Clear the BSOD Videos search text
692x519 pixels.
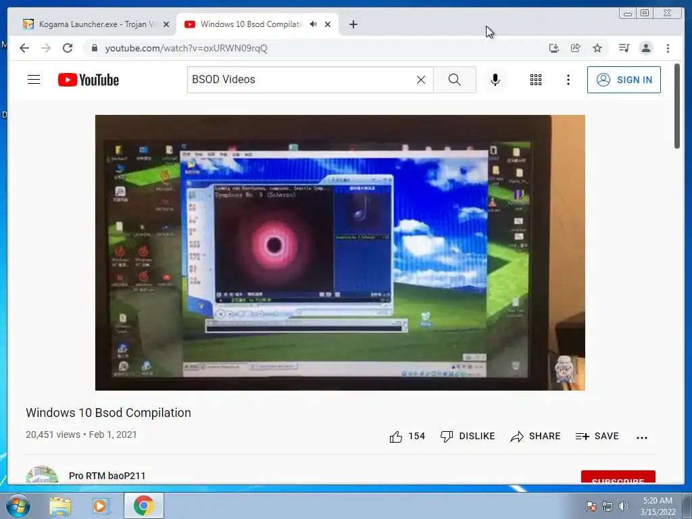coord(421,80)
